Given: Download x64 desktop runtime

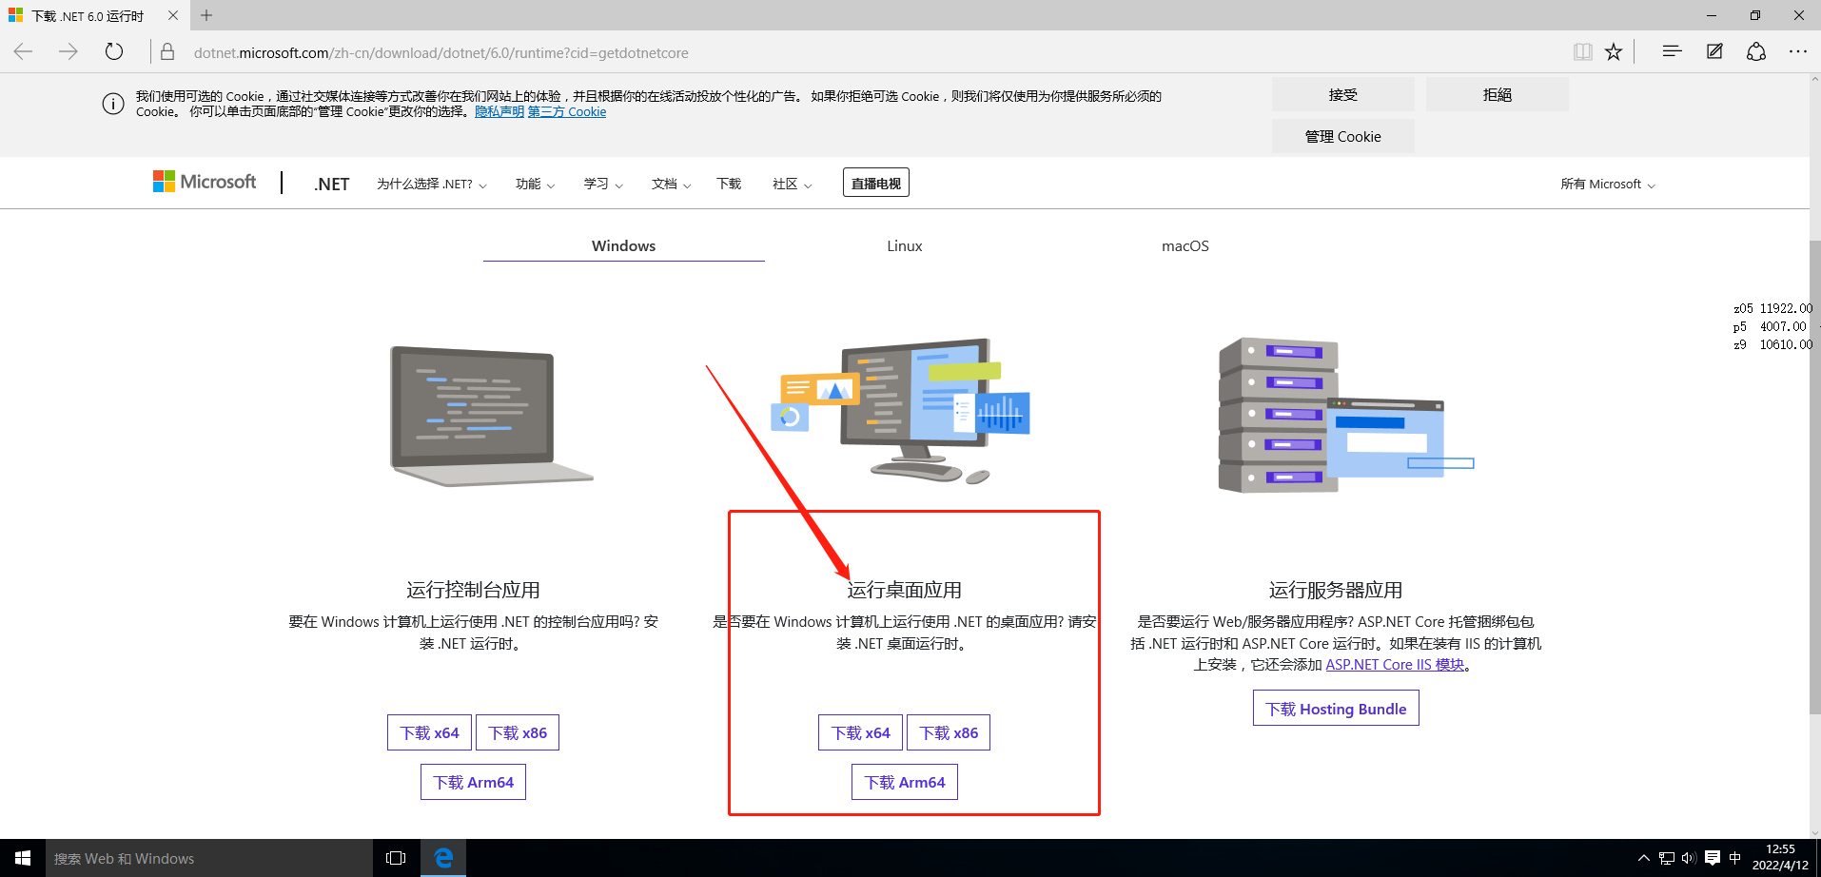Looking at the screenshot, I should pyautogui.click(x=860, y=732).
